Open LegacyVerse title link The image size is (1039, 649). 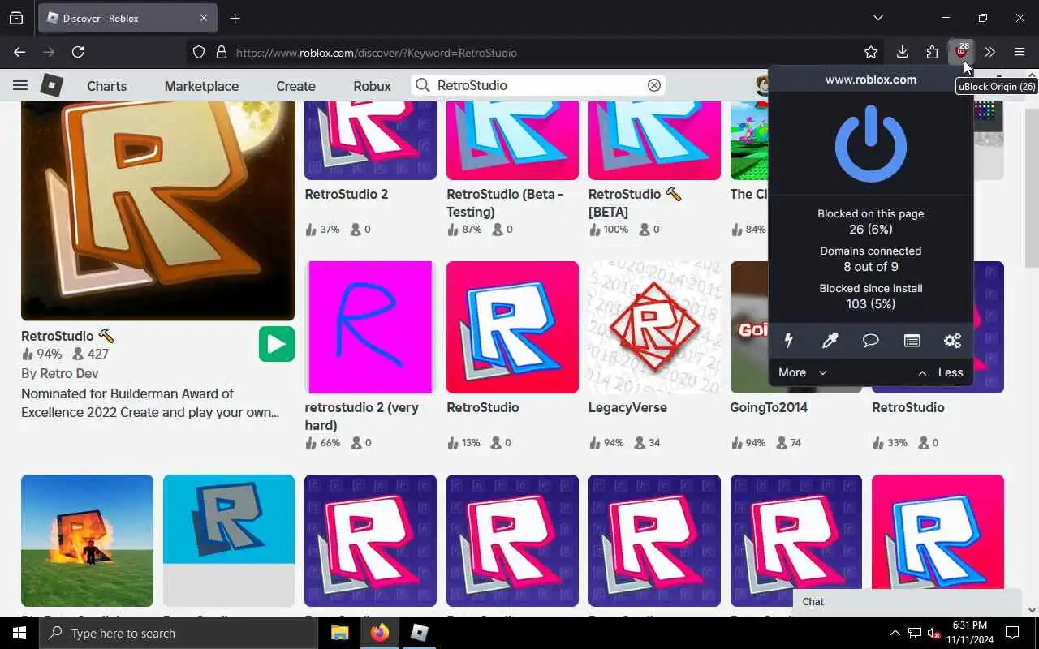627,407
